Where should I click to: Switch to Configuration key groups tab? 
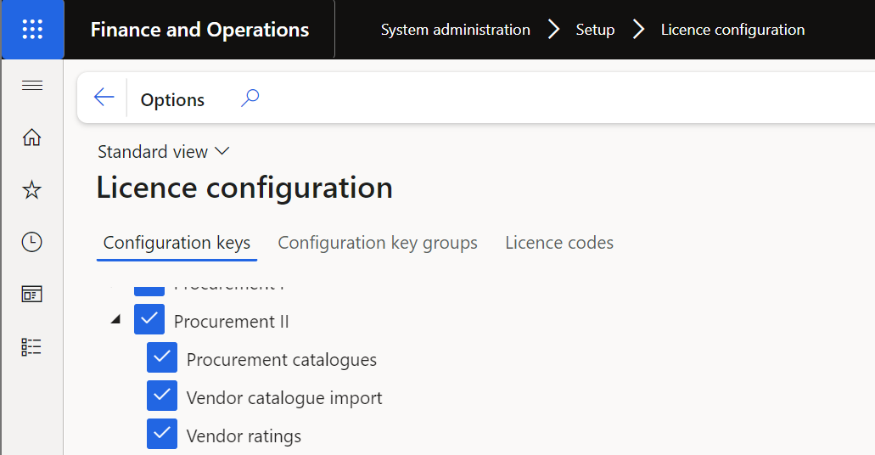pos(378,243)
